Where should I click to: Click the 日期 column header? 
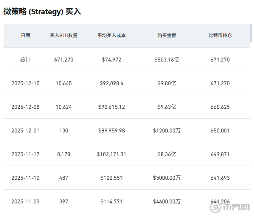pos(25,35)
